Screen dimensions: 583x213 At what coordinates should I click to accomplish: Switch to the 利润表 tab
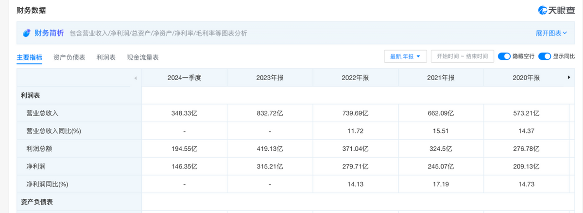[106, 57]
